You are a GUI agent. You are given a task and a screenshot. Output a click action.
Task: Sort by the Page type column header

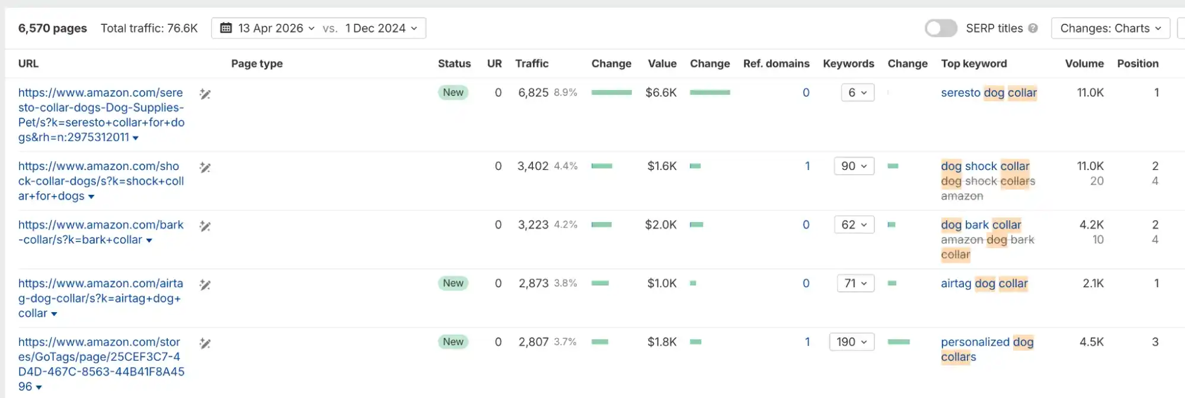pos(257,63)
